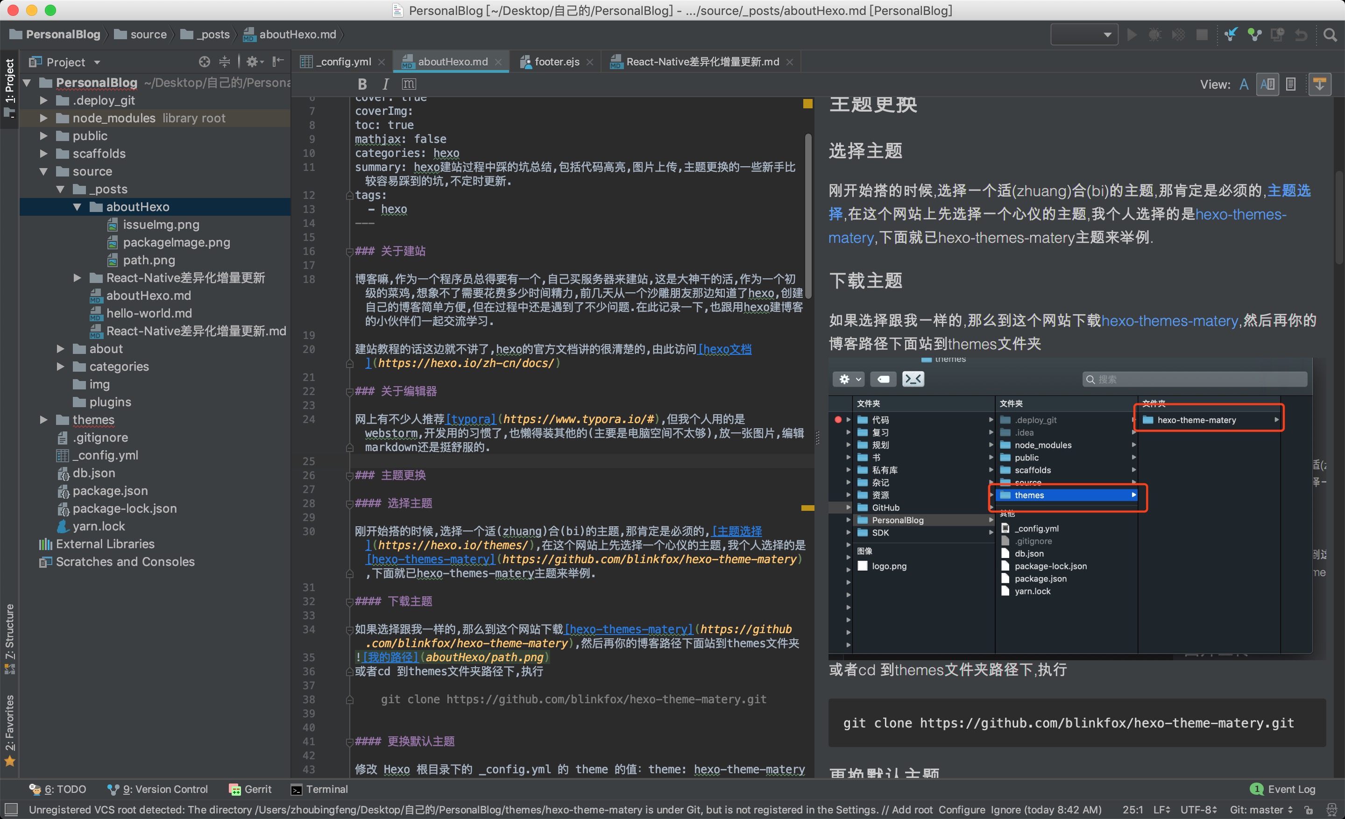Screen dimensions: 1345x819
Task: Open Git: master branch widget
Action: tap(1261, 810)
